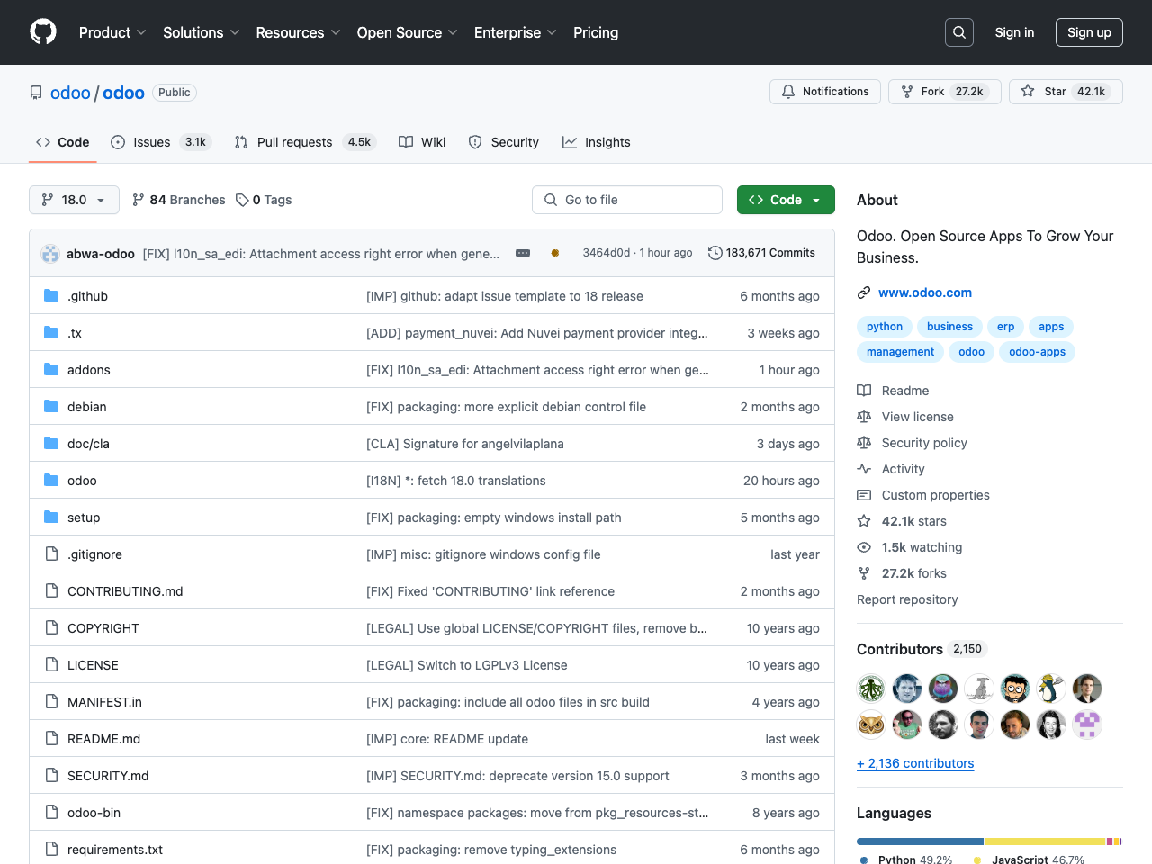
Task: Go to the GitHub homepage logo
Action: pyautogui.click(x=43, y=32)
